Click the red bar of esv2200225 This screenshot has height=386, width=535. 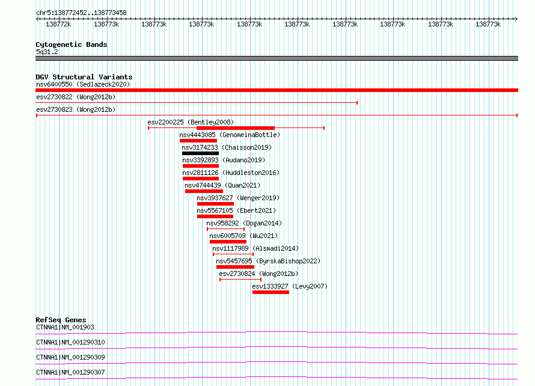click(236, 128)
